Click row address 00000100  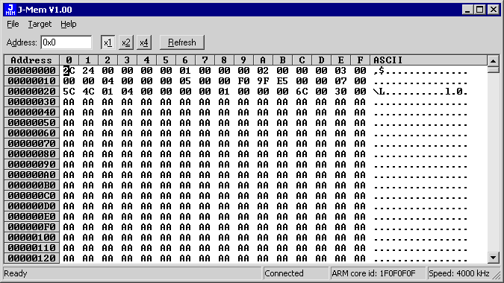31,237
